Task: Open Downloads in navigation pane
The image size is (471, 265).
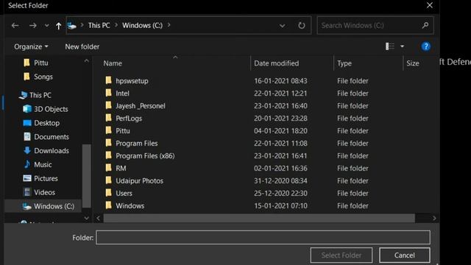Action: coord(51,150)
